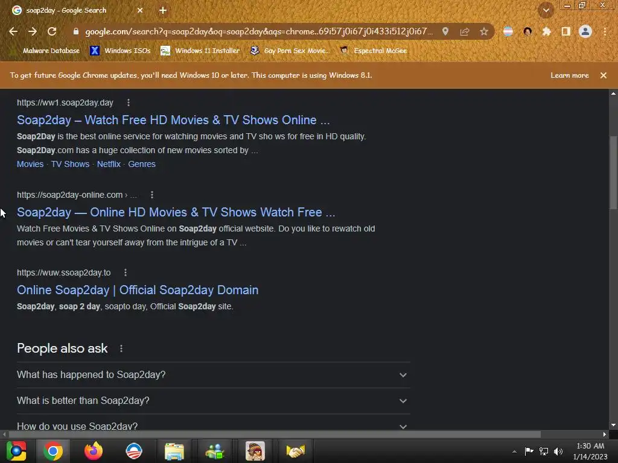This screenshot has width=618, height=463.
Task: Open Google Chrome from the taskbar
Action: click(x=53, y=451)
